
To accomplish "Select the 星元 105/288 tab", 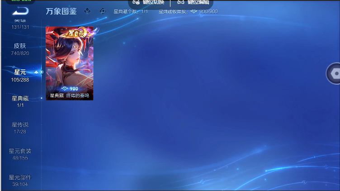I will coord(20,75).
